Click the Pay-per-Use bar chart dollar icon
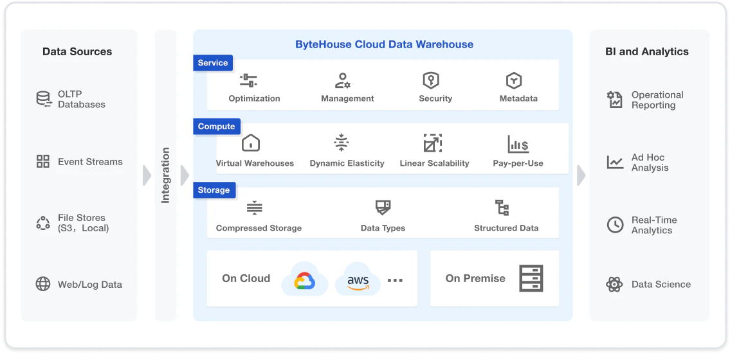The height and width of the screenshot is (354, 730). (x=518, y=144)
